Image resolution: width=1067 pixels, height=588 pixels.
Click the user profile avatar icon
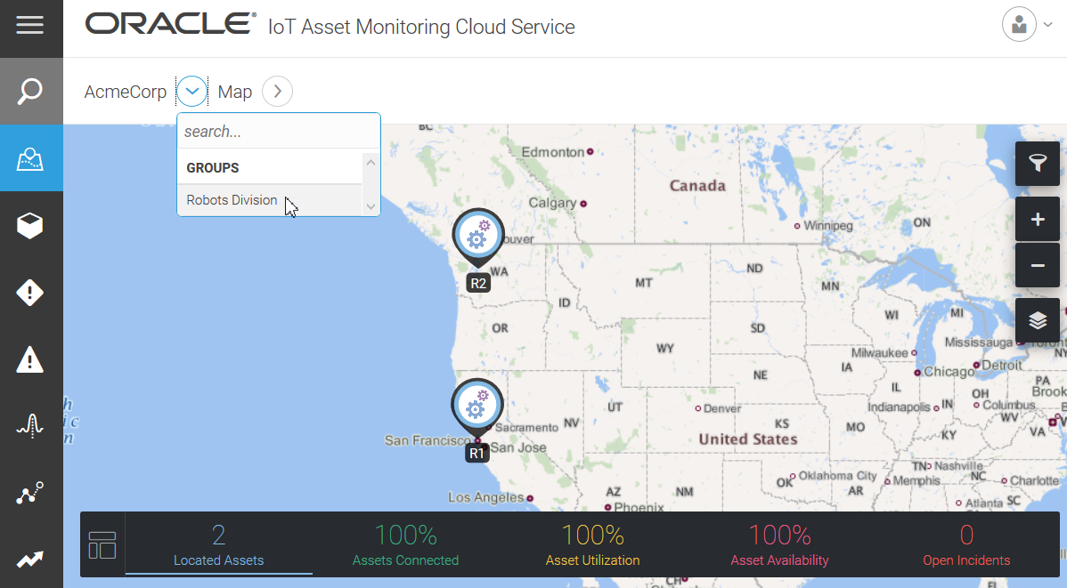[x=1019, y=25]
